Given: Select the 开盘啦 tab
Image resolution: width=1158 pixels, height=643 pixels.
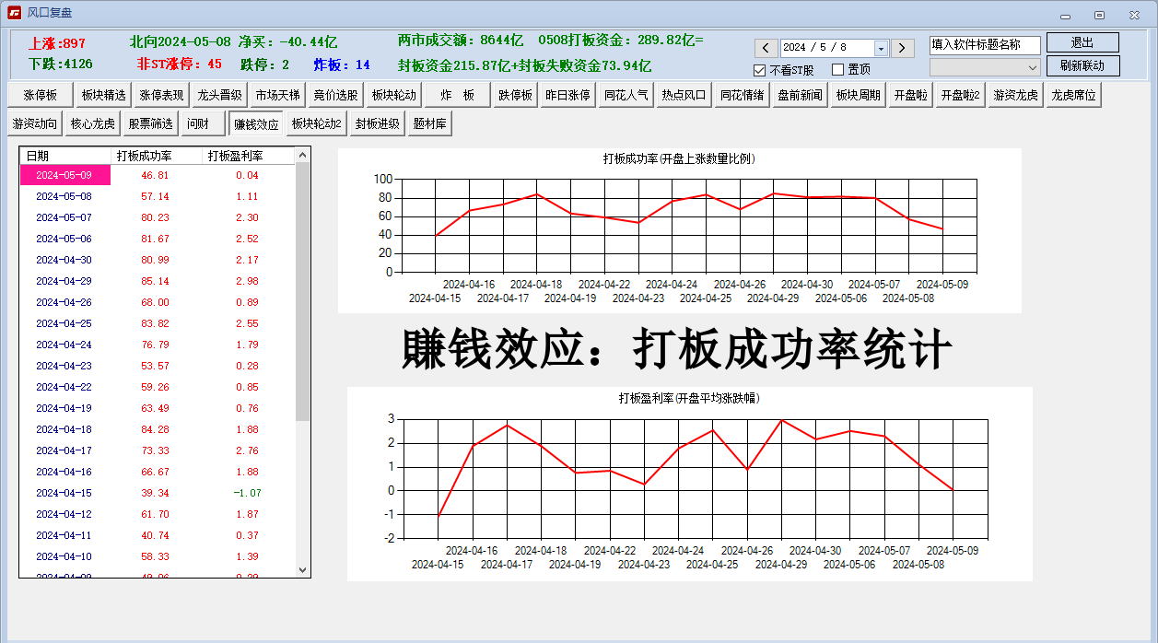Looking at the screenshot, I should coord(910,95).
